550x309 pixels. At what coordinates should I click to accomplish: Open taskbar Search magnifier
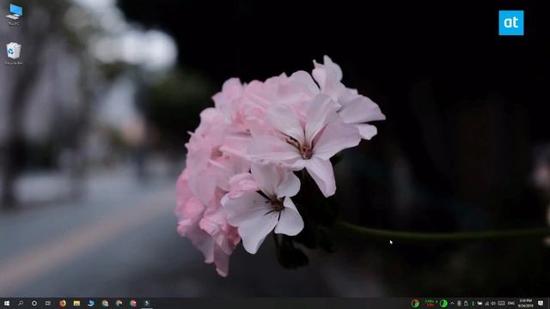[21, 303]
